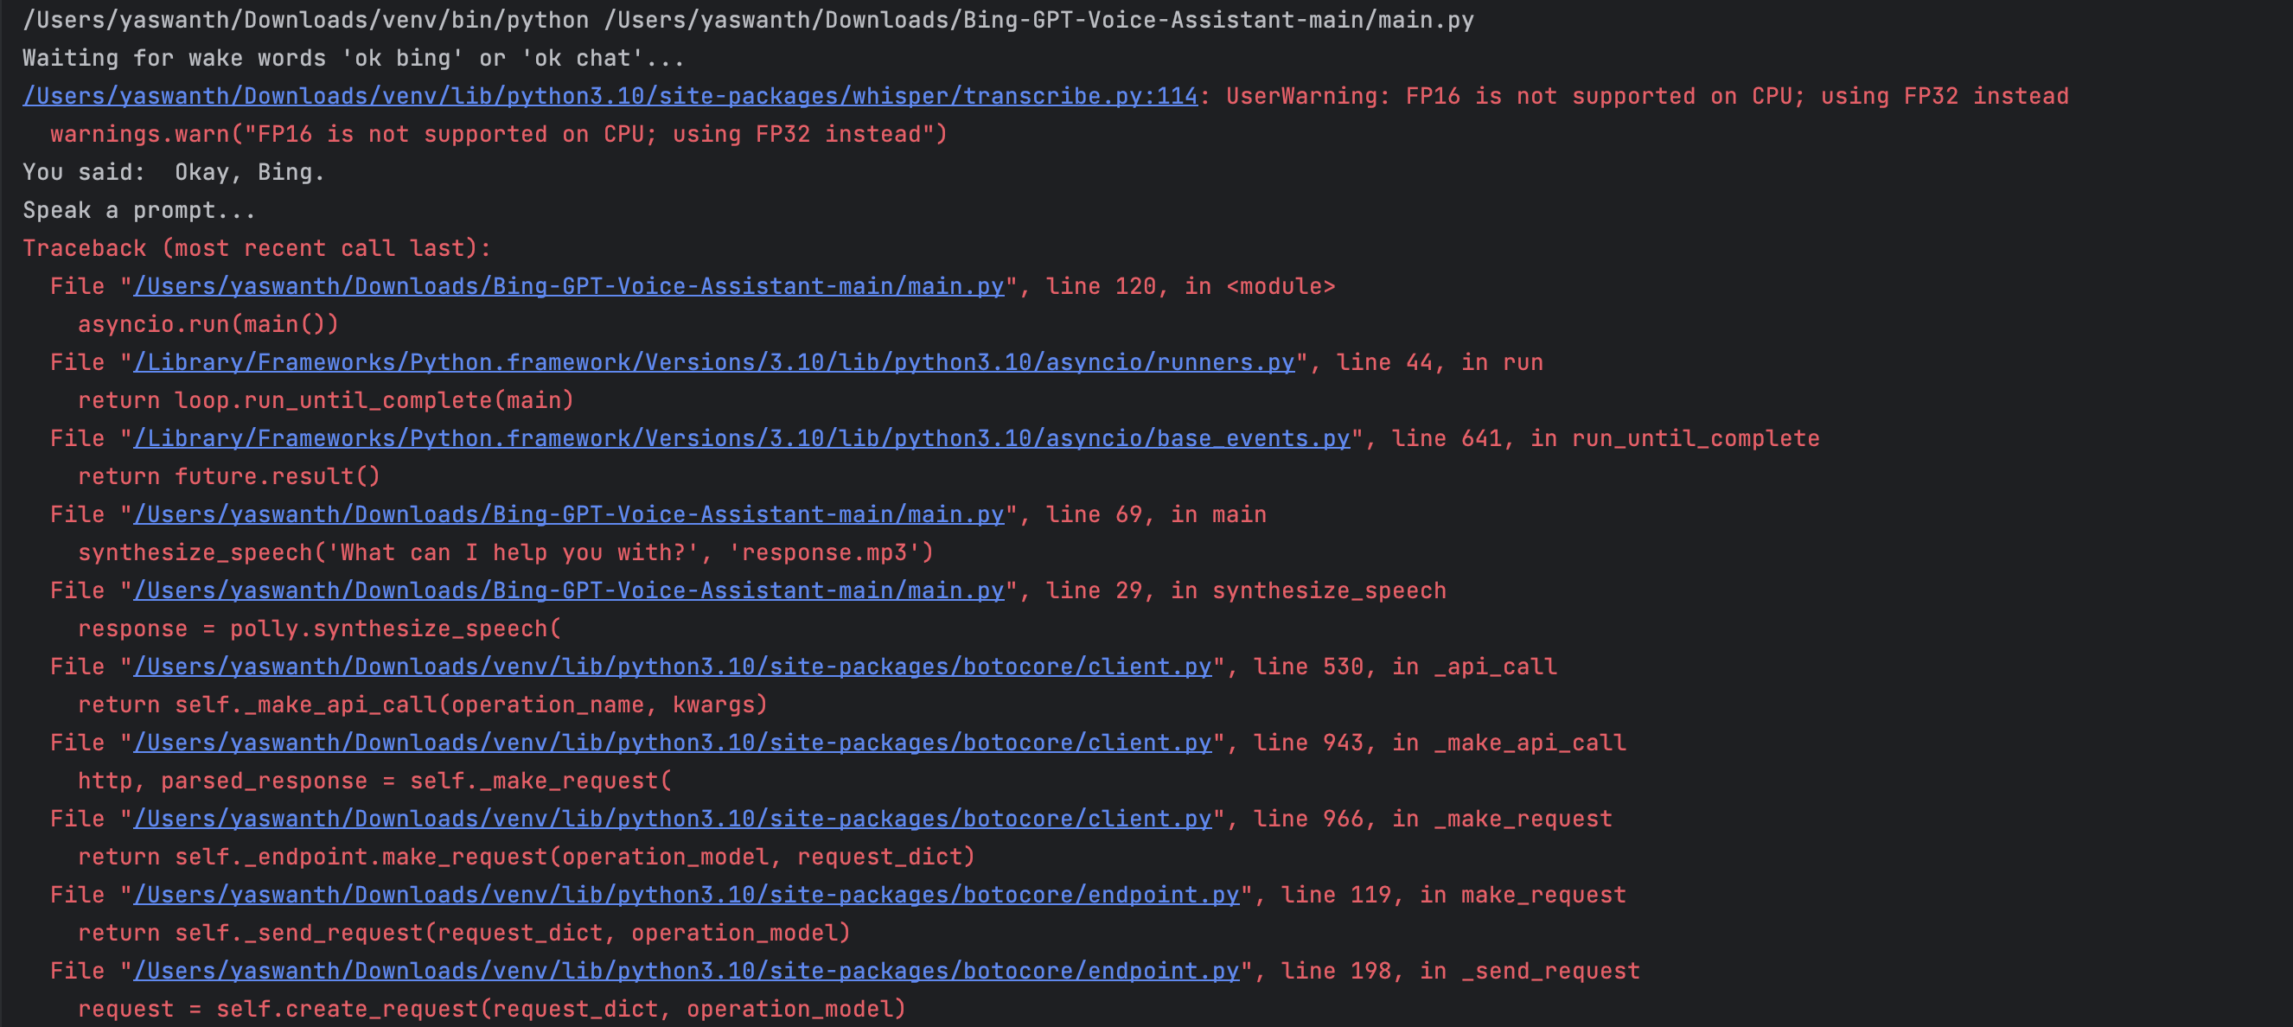The image size is (2293, 1027).
Task: Open the asyncio base_events.py file link
Action: [742, 437]
